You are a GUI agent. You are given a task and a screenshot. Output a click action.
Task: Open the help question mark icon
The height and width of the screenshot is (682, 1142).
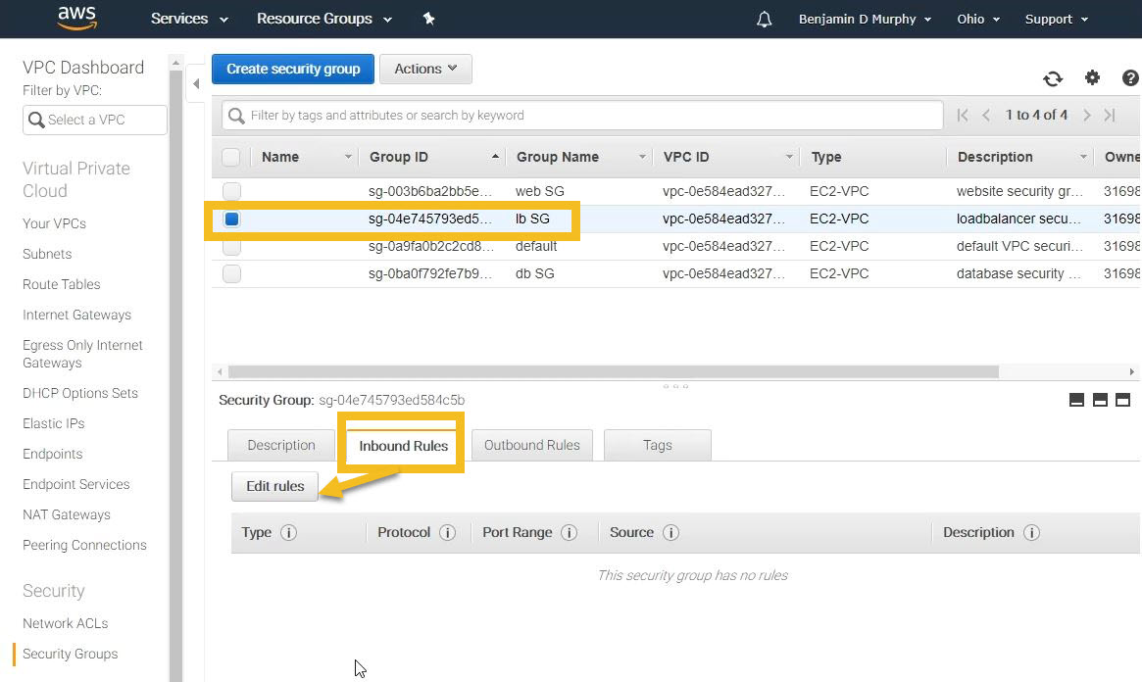1130,77
